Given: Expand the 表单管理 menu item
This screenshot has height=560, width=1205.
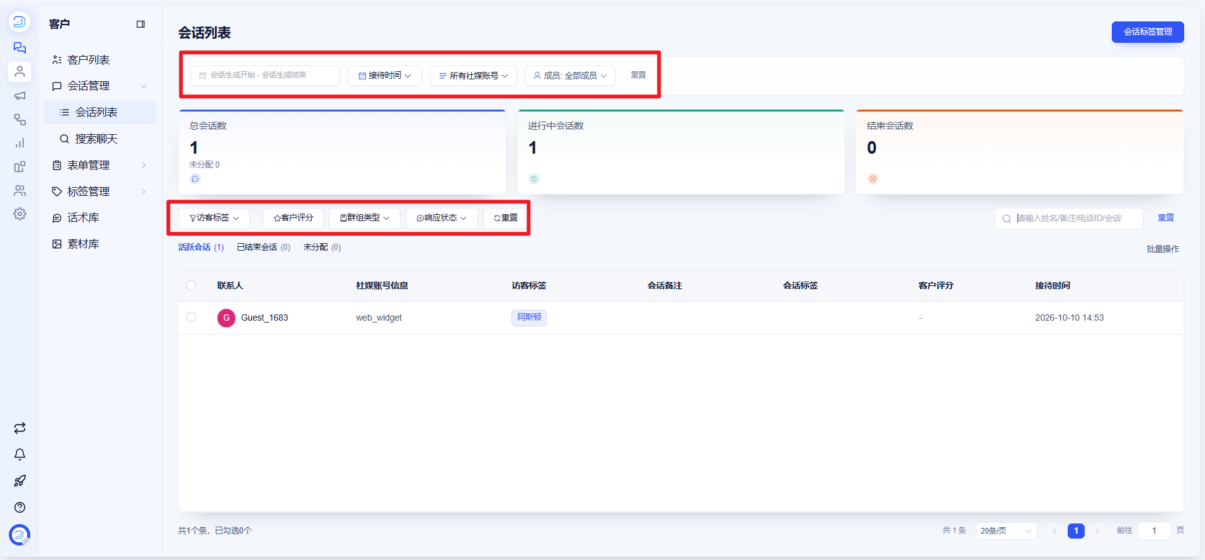Looking at the screenshot, I should tap(100, 165).
